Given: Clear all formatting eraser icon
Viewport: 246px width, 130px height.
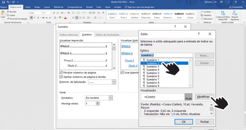Looking at the screenshot, I should (69, 13).
